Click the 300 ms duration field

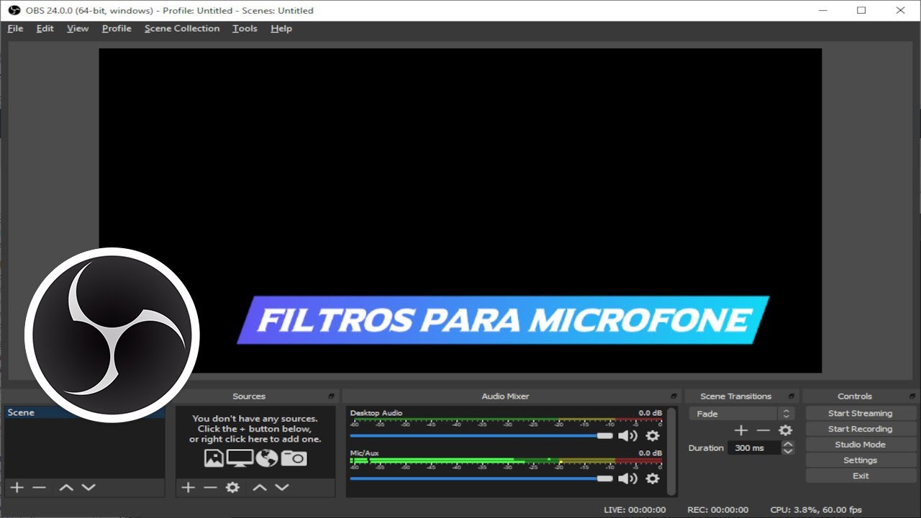click(754, 447)
